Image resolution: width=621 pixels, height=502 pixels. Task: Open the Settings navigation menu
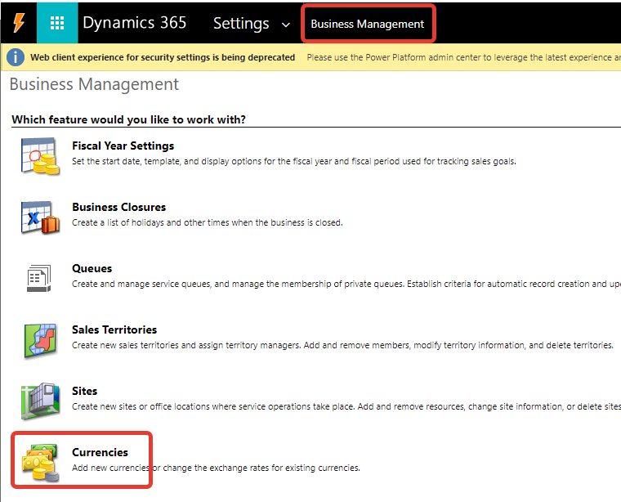pyautogui.click(x=241, y=24)
